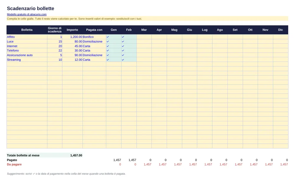Select the Da pagare row label
This screenshot has width=295, height=182.
click(14, 164)
